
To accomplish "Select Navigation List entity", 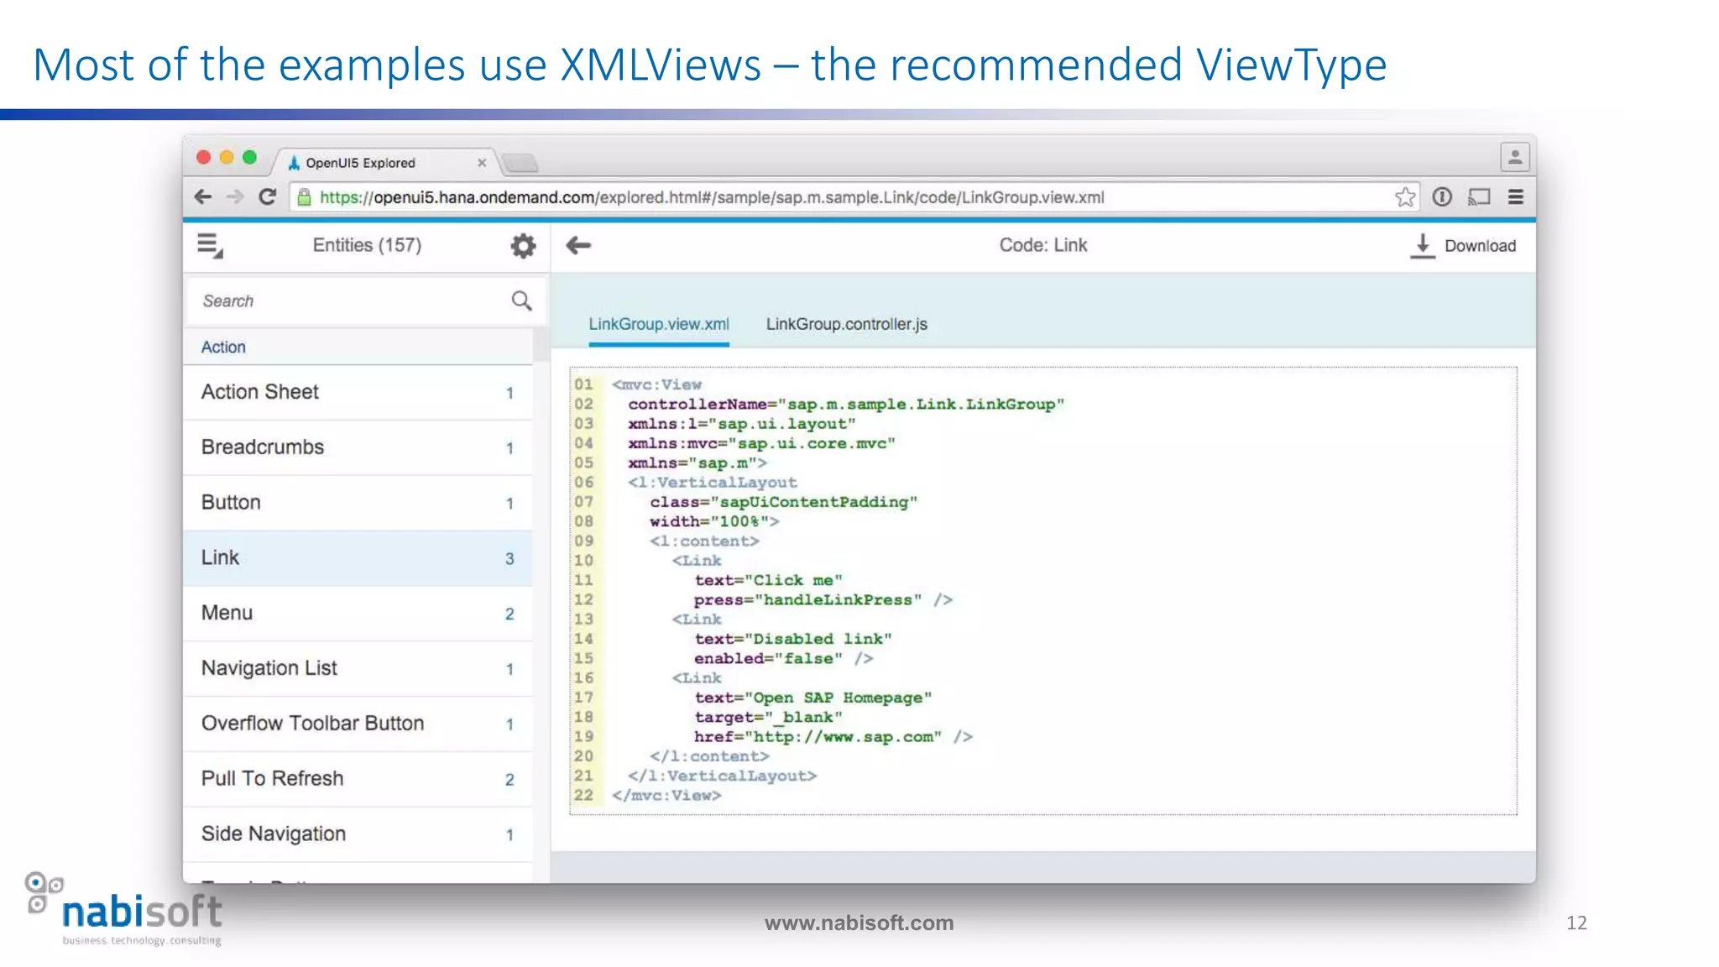I will point(358,668).
